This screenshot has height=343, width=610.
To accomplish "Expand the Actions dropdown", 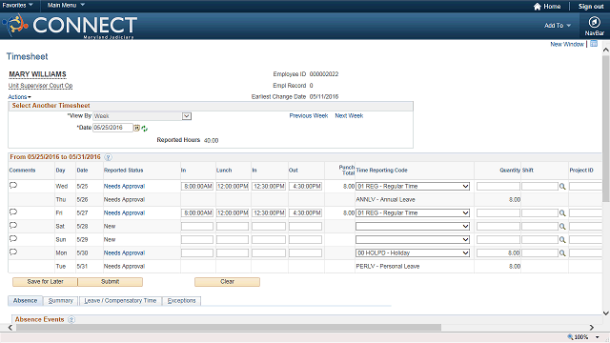I will [x=19, y=97].
